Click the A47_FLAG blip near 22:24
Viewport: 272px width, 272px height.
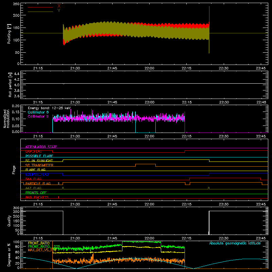(x=209, y=188)
